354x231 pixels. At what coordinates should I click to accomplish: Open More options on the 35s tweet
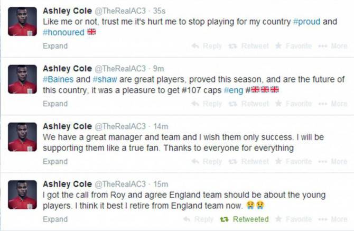coord(333,46)
